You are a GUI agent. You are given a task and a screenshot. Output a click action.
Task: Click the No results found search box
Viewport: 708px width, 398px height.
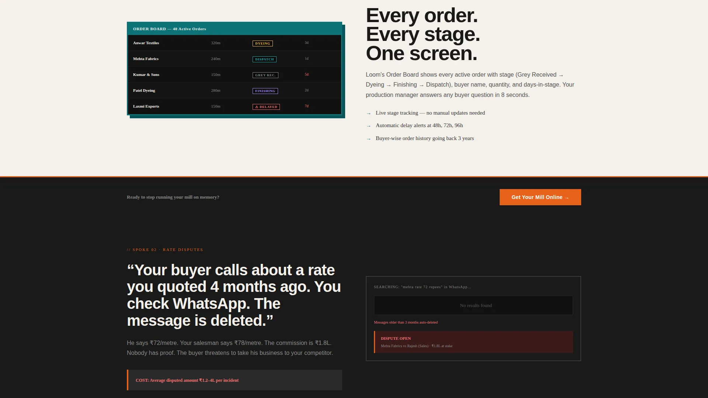tap(473, 306)
